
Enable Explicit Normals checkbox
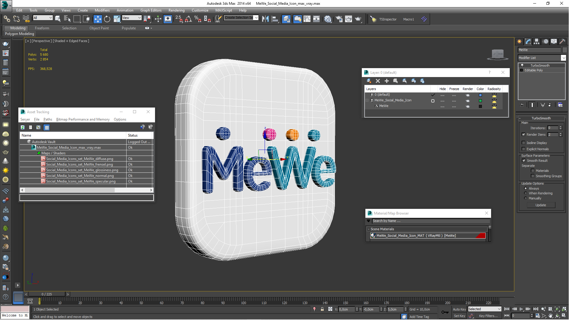[x=524, y=149]
